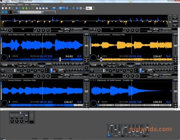Toggle ABSOLUTE mode above deck 1
This screenshot has height=140, width=180.
pos(76,29)
